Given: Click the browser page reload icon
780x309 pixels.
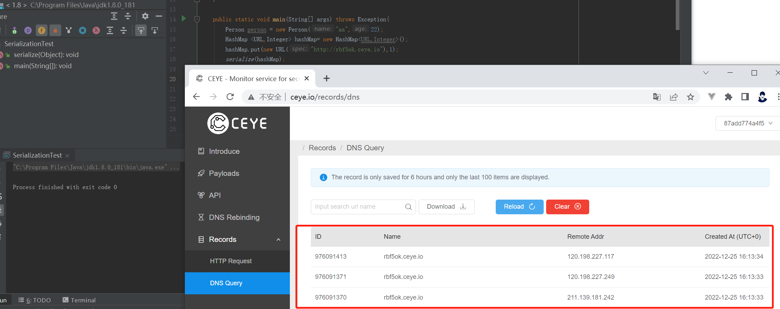Looking at the screenshot, I should [x=230, y=97].
